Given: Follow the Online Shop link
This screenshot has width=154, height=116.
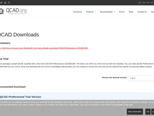Looking at the screenshot, I should (x=20, y=67).
